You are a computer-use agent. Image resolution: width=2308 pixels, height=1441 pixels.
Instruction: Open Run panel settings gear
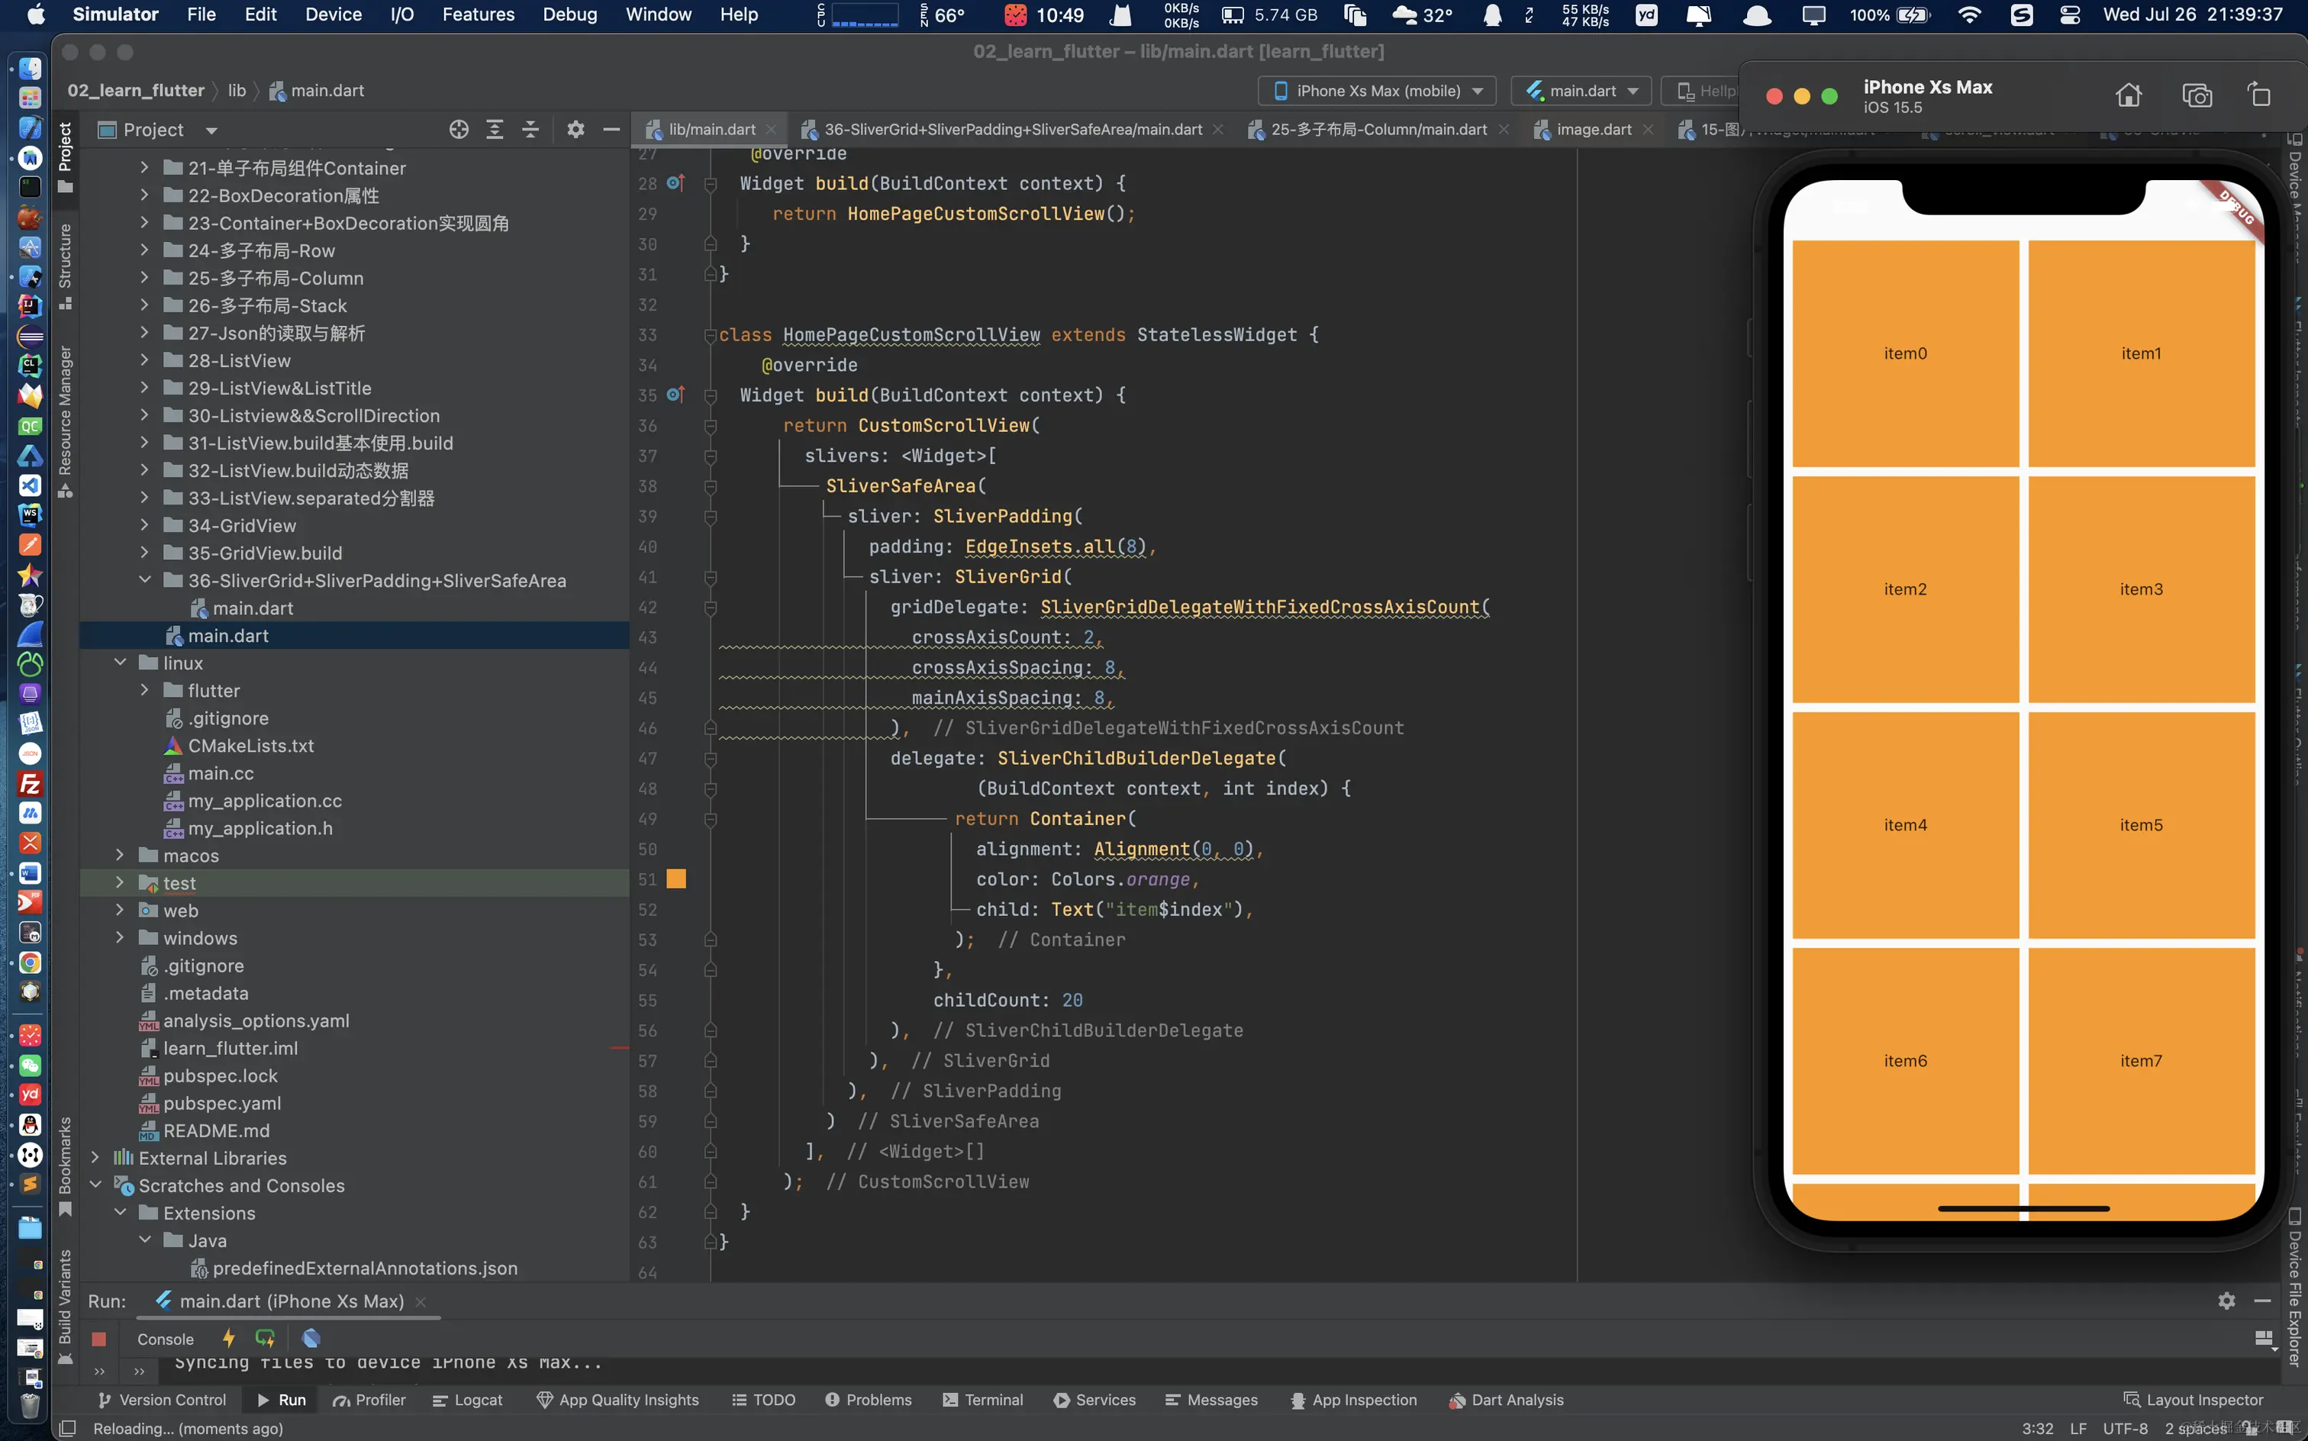pos(2227,1301)
